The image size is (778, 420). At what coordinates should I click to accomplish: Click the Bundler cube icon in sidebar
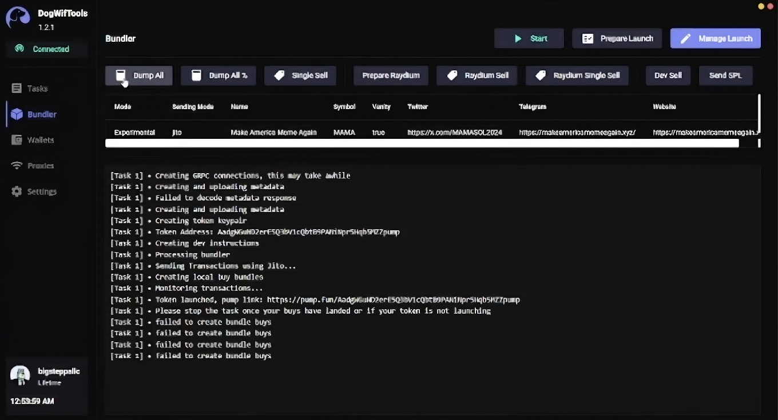point(17,114)
